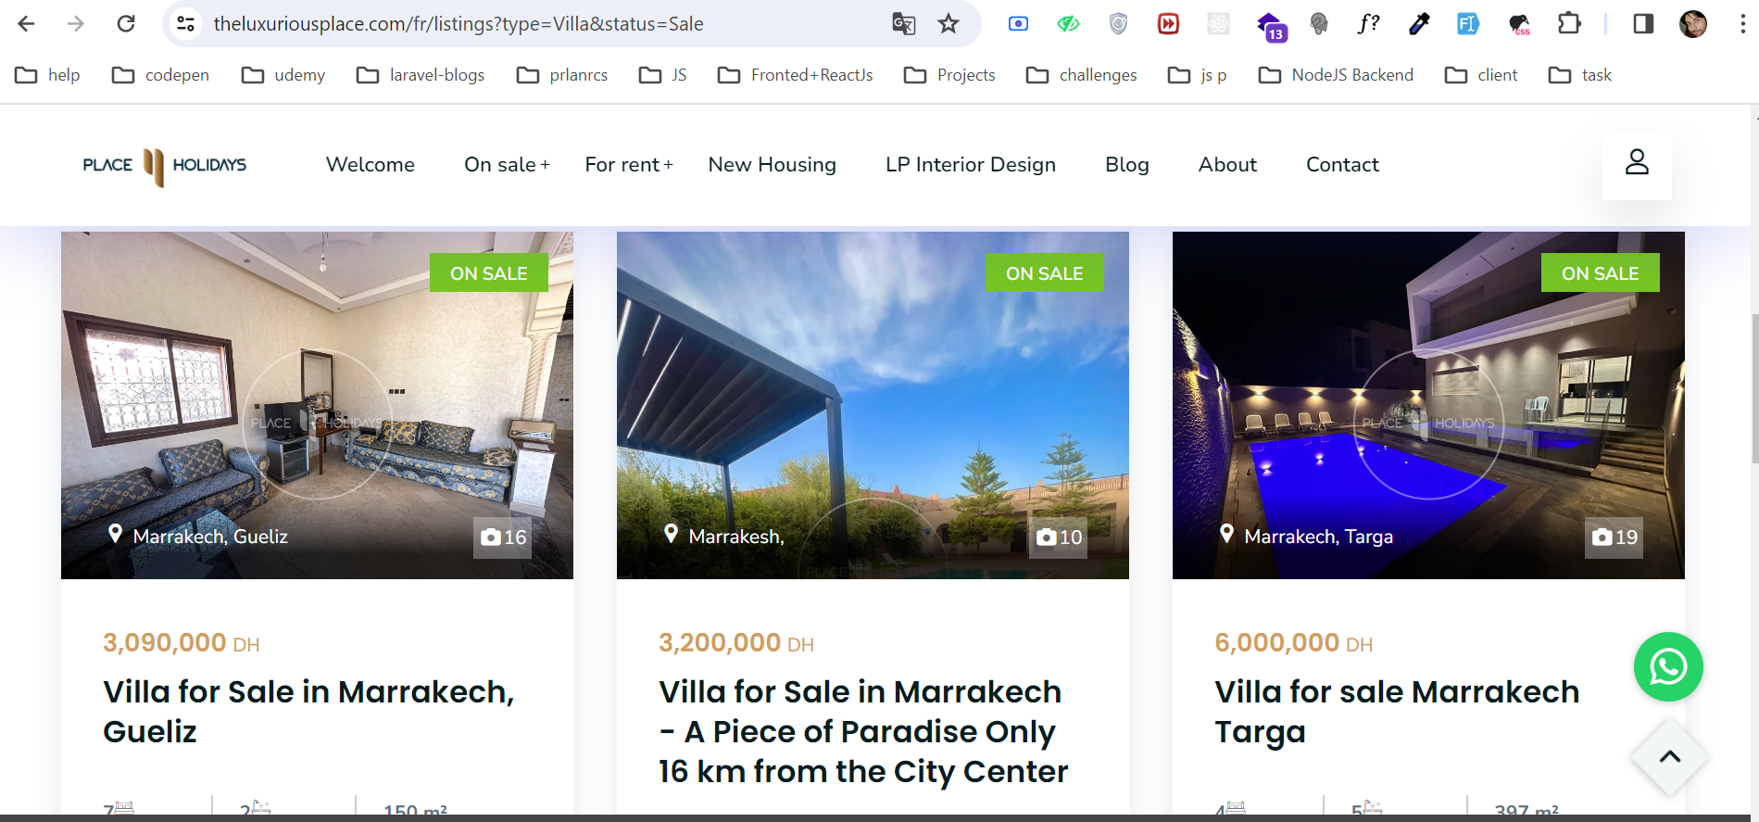Viewport: 1759px width, 822px height.
Task: Open the laravel-blogs bookmarks folder
Action: 421,75
